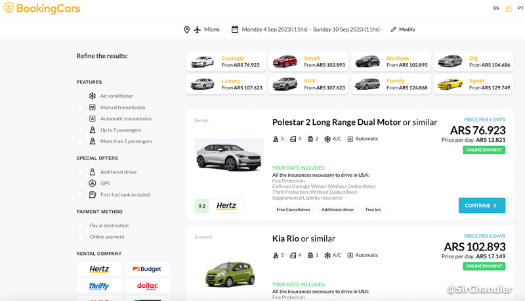Select Pay at destination payment method

tap(81, 225)
